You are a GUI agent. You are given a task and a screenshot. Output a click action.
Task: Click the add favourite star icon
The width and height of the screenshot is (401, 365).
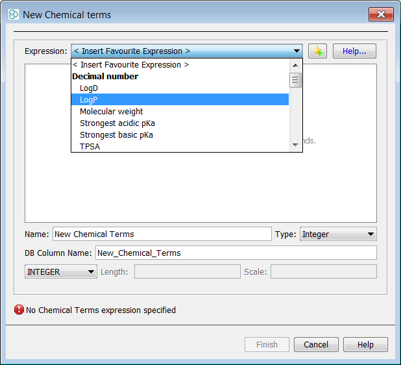[317, 51]
